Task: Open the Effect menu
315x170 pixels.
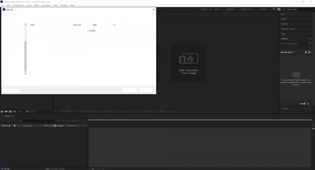Action: (x=37, y=5)
